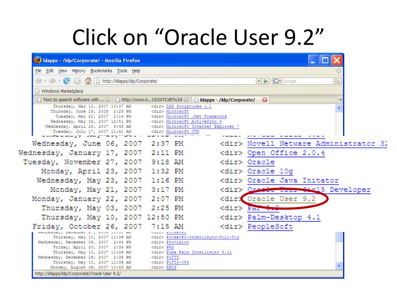Open the File menu
This screenshot has height=298, width=397.
point(38,71)
